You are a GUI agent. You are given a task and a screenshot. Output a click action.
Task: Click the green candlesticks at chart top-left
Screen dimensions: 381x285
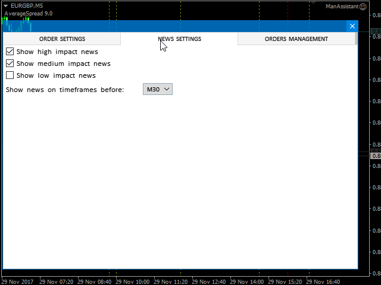[x=17, y=26]
